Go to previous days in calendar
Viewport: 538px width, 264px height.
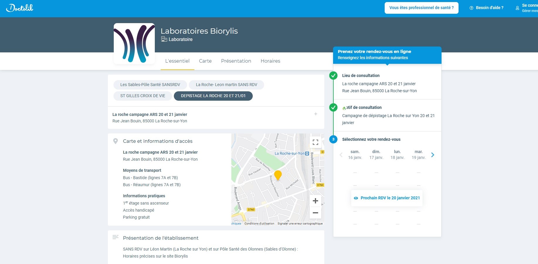(x=341, y=155)
